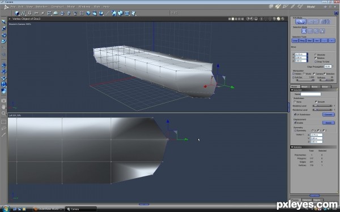This screenshot has width=340, height=212.
Task: Open the View menu
Action: pos(29,7)
